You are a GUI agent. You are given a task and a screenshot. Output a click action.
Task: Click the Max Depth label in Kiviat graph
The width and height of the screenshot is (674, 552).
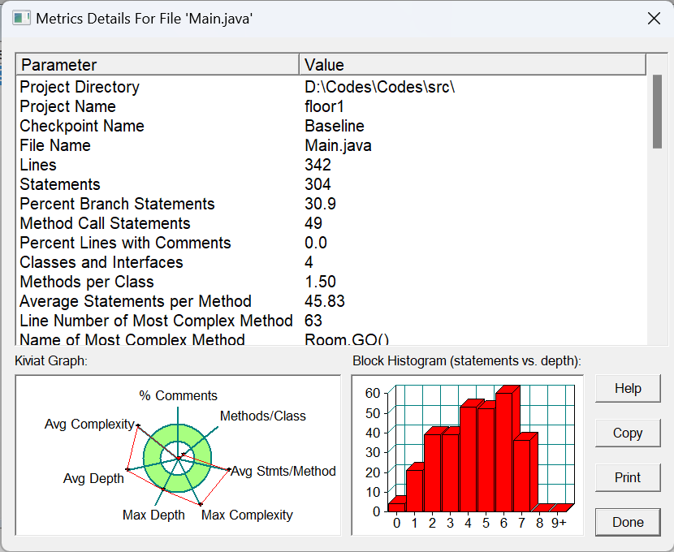[x=153, y=515]
